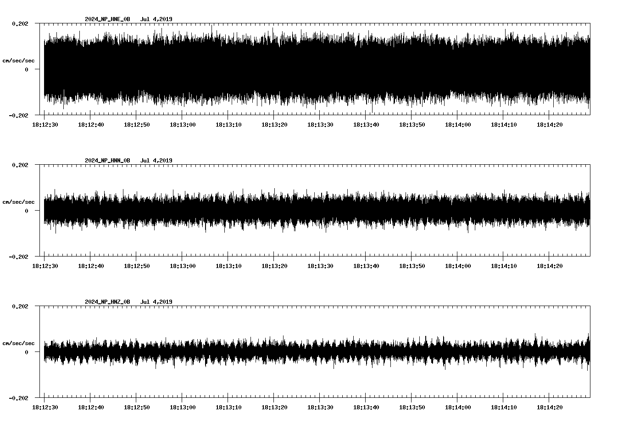Viewport: 623px width, 424px height.
Task: Click 18:14:00 time label under HNN plot
Action: 458,266
